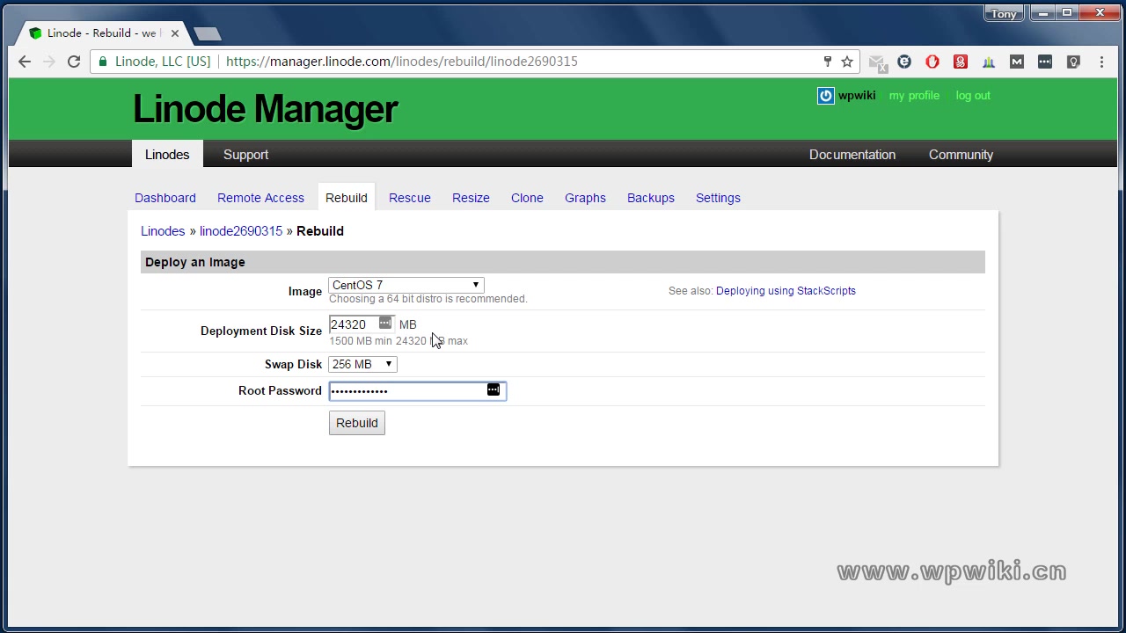Click the lightbulb extension icon
This screenshot has height=633, width=1126.
coord(1073,62)
